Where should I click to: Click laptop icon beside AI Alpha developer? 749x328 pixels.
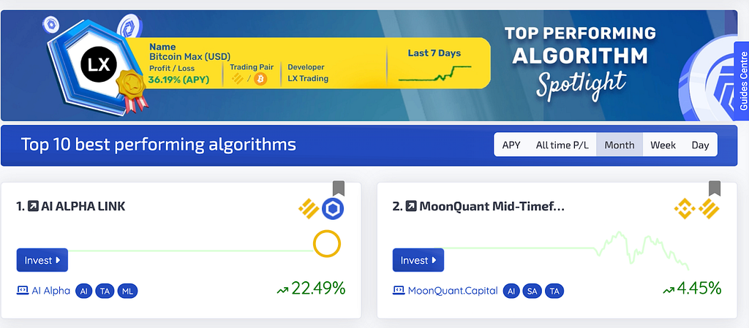(23, 290)
